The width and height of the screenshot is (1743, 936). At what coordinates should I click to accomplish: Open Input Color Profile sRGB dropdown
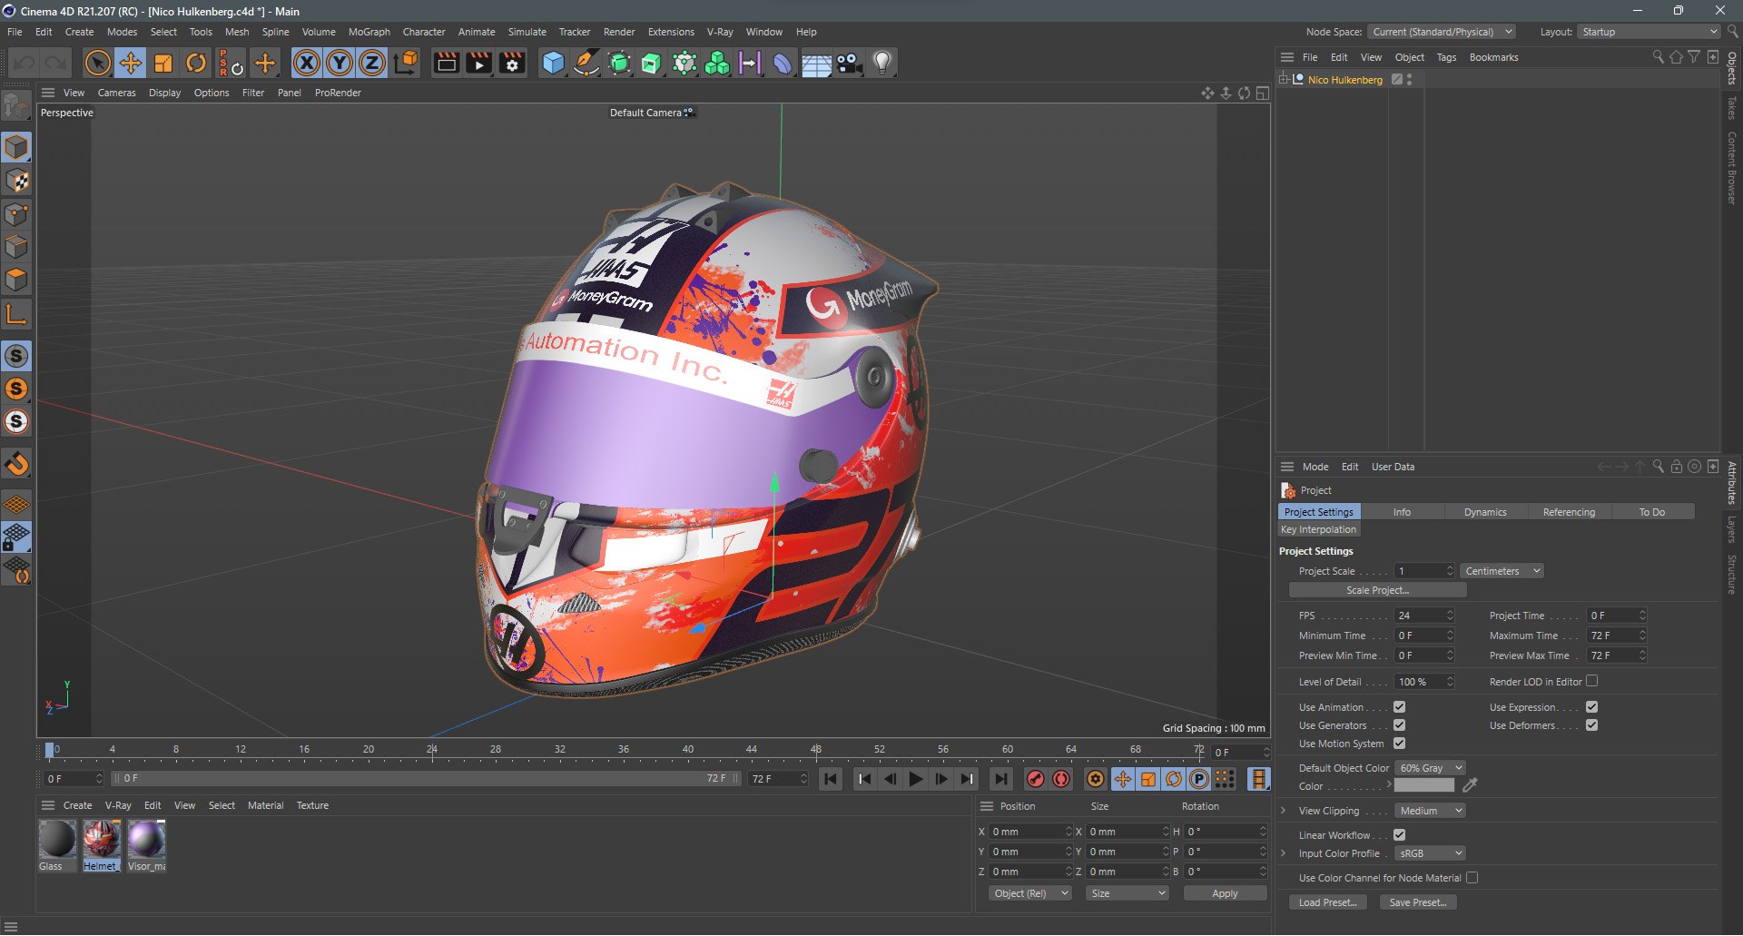tap(1430, 853)
